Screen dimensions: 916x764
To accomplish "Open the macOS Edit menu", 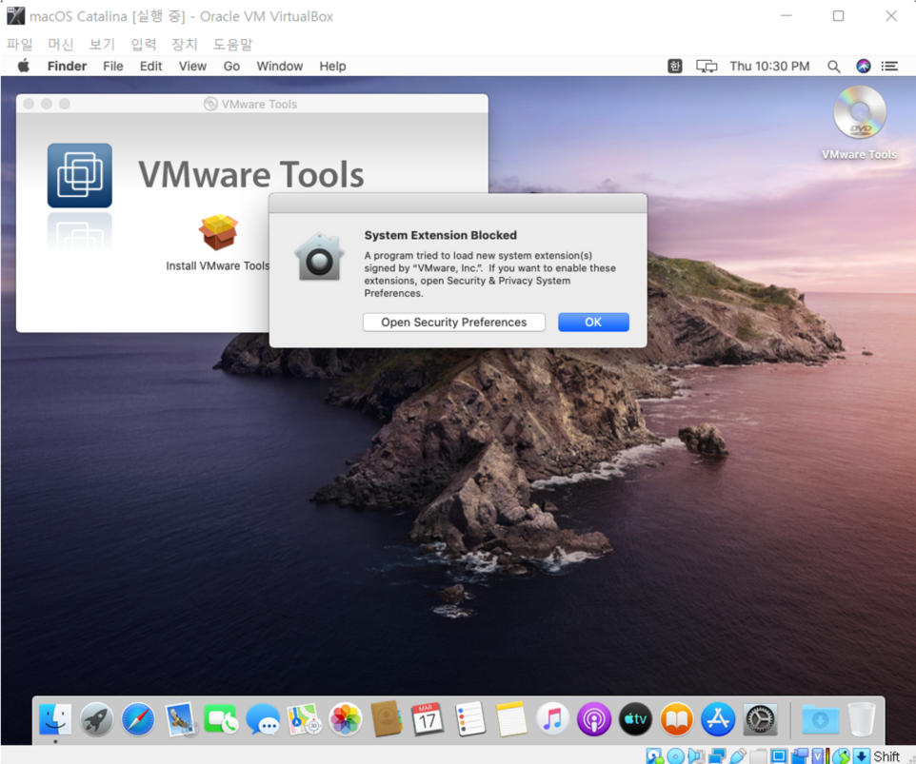I will pyautogui.click(x=150, y=66).
